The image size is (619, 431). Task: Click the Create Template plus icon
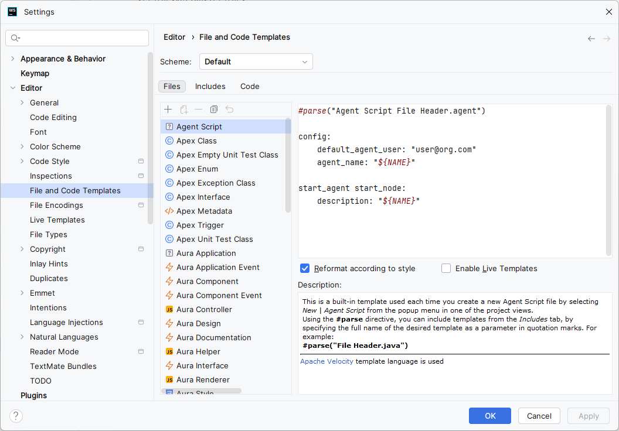168,110
